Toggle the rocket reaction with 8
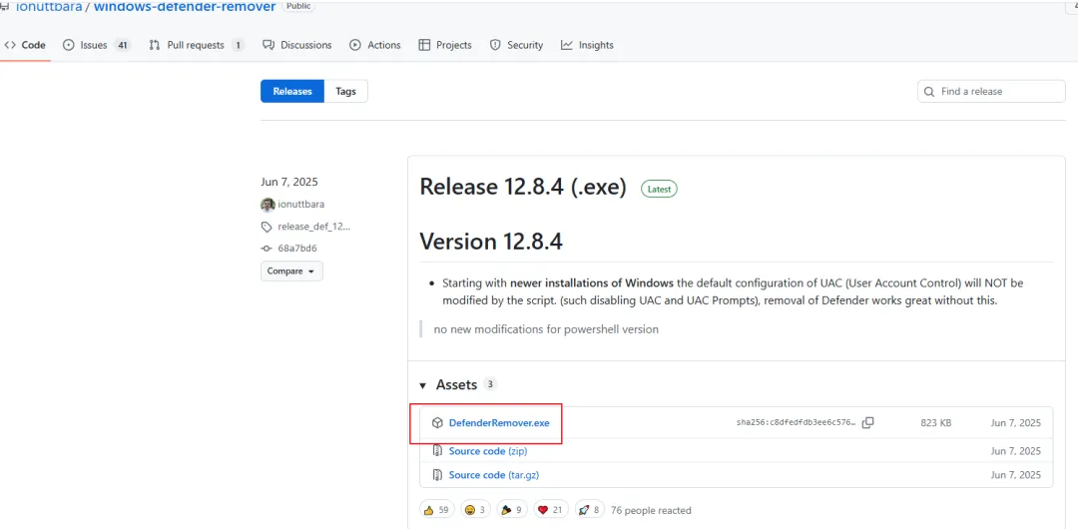This screenshot has height=529, width=1078. tap(589, 510)
